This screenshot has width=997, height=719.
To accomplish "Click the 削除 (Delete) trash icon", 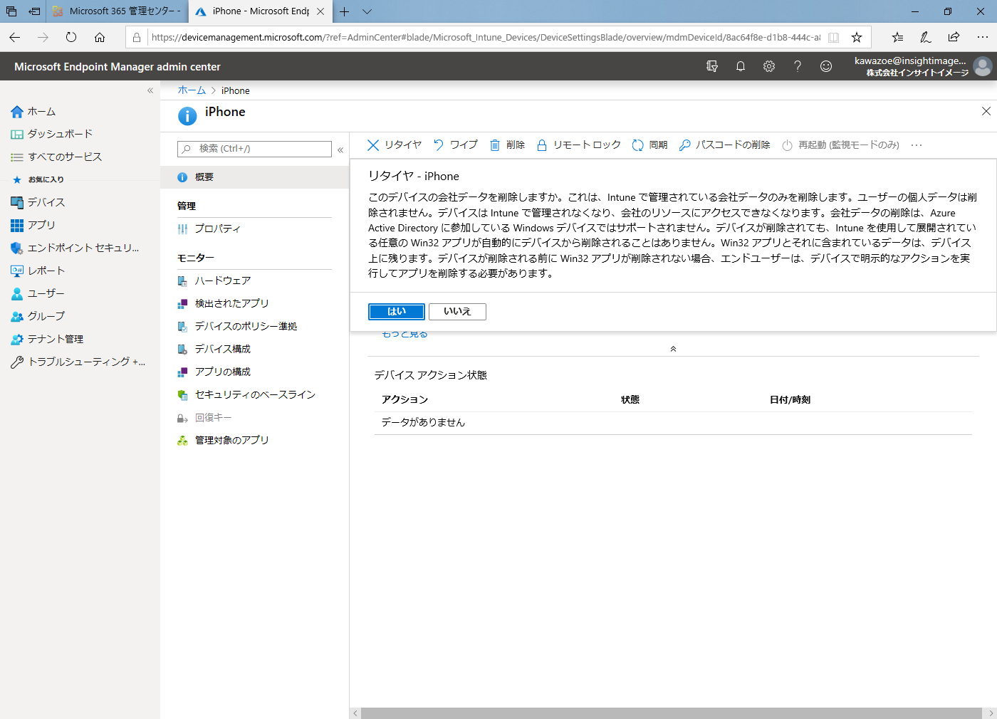I will pyautogui.click(x=495, y=145).
